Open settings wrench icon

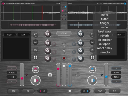pyautogui.click(x=64, y=45)
